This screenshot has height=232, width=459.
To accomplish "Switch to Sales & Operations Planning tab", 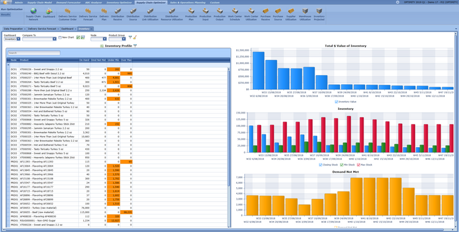I will [188, 2].
